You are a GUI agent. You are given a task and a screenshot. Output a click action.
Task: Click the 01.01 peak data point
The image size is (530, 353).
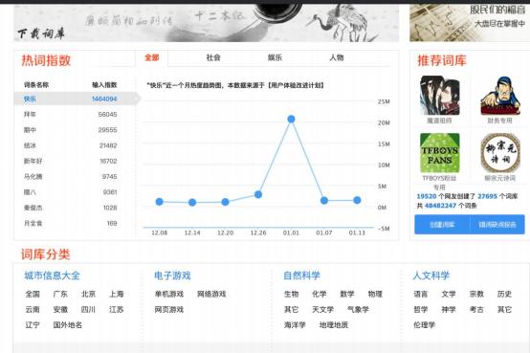point(291,119)
